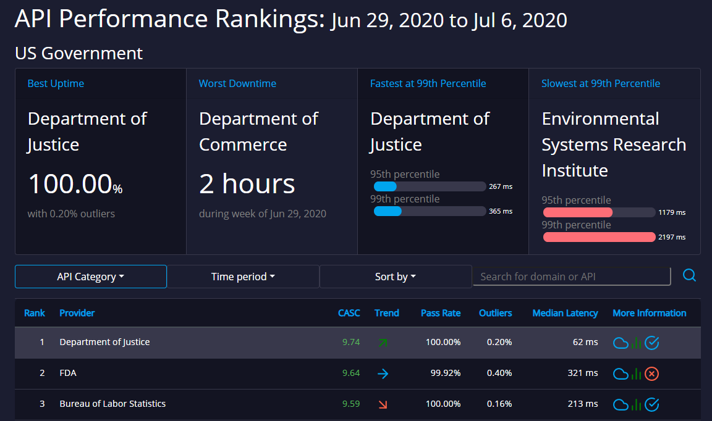Click checkmark icon in Bureau of Labor Statistics row
The width and height of the screenshot is (712, 421).
[x=651, y=405]
